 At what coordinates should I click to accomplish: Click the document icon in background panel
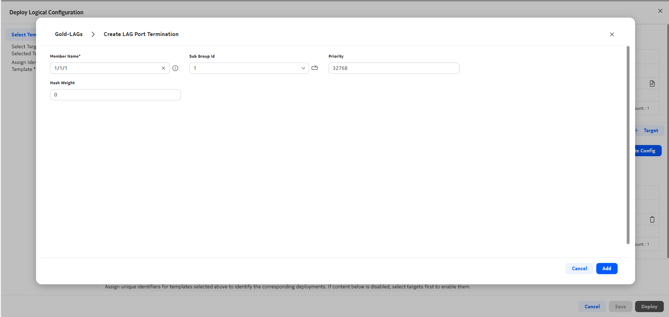pos(652,84)
